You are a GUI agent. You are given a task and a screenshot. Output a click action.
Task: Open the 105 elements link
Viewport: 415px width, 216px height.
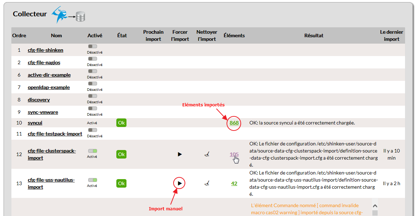(x=234, y=154)
